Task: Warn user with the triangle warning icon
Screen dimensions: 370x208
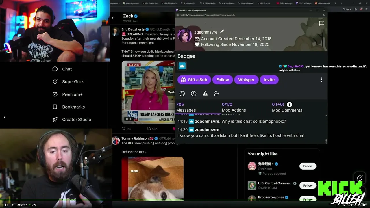Action: 205,94
